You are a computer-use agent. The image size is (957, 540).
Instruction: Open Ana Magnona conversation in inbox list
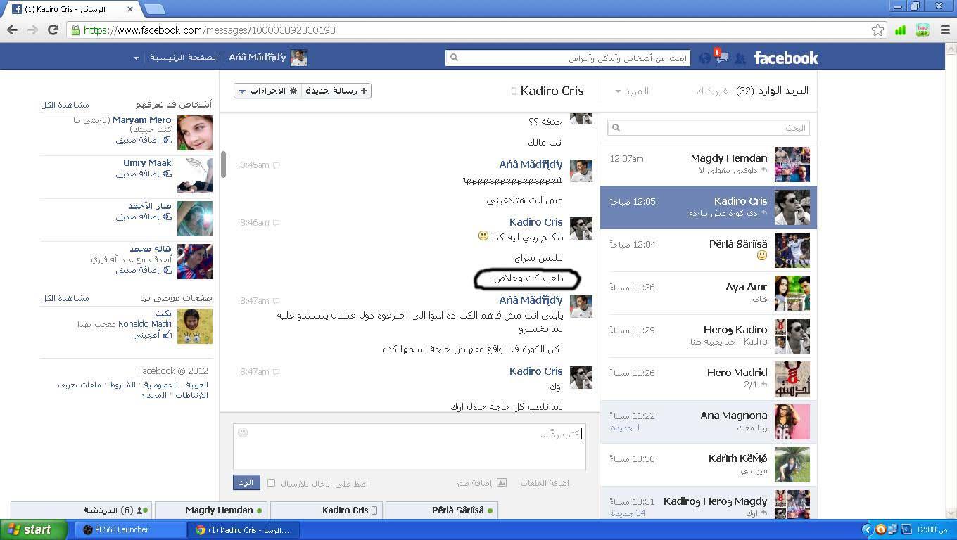tap(709, 422)
